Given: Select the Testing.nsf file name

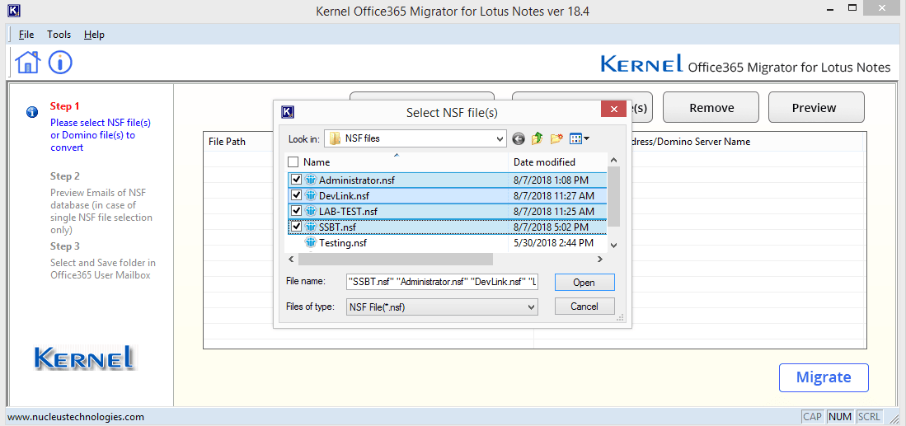Looking at the screenshot, I should click(x=343, y=243).
